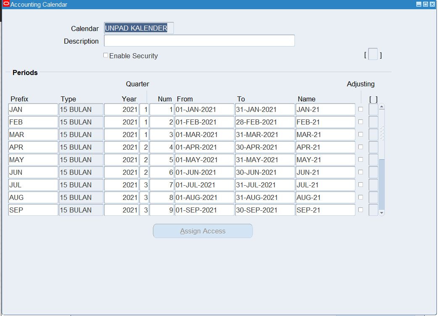
Task: Click the Type field in MAY row
Action: click(81, 160)
